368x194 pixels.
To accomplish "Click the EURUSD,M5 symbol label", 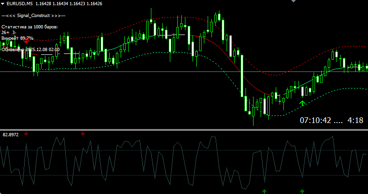I will [x=20, y=4].
